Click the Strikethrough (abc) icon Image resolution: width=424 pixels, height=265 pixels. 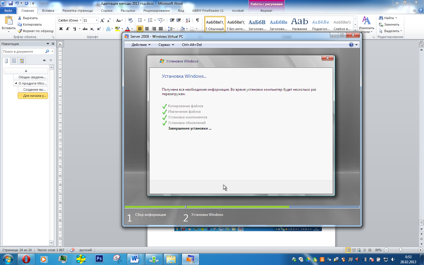pyautogui.click(x=85, y=29)
